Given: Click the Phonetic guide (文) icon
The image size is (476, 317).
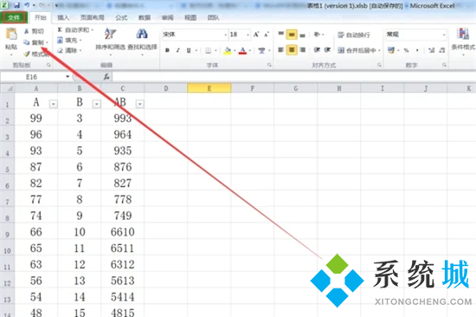Looking at the screenshot, I should coord(261,50).
